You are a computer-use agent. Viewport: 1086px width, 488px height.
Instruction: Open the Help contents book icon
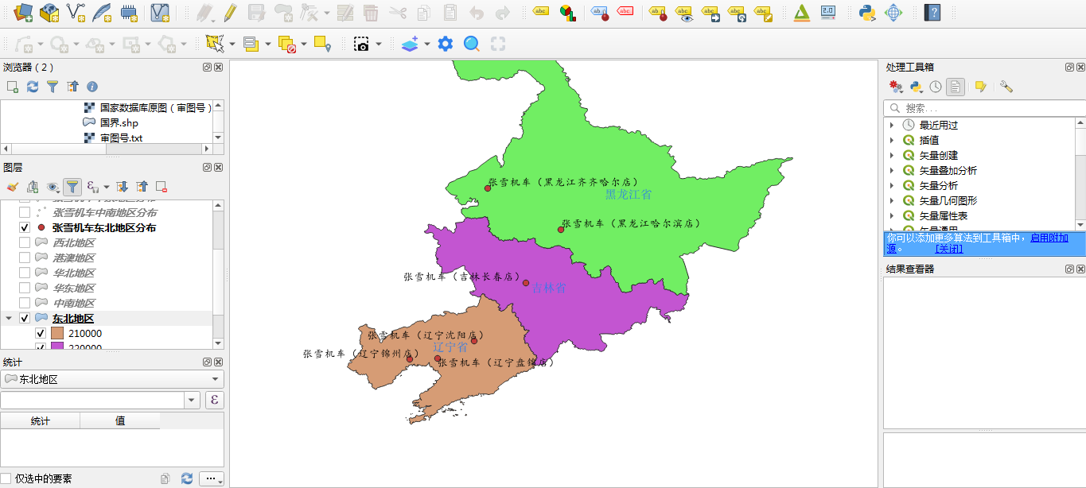[x=932, y=12]
